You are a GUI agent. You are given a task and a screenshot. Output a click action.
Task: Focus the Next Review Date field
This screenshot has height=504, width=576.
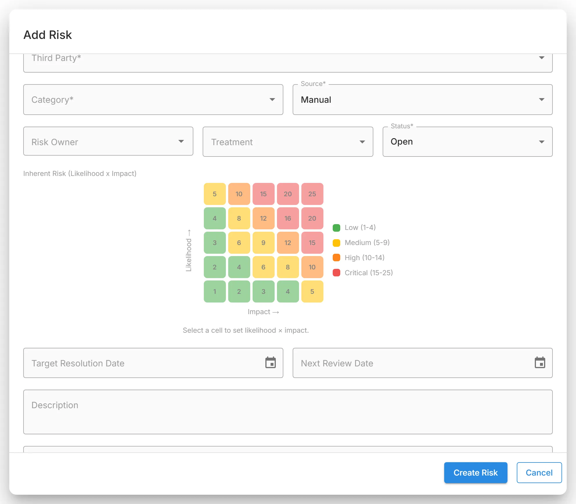tap(422, 363)
